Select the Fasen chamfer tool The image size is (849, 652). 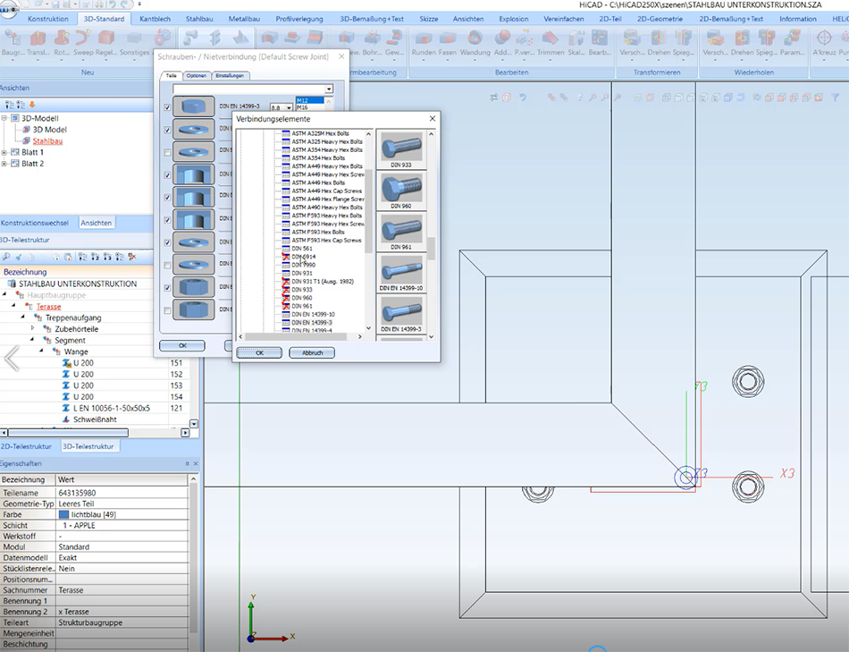coord(447,38)
